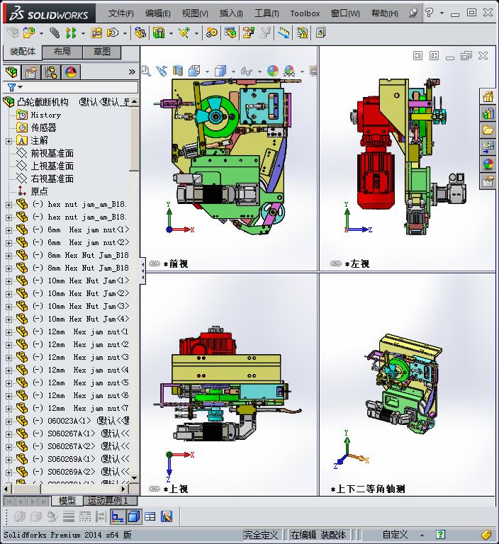Open the 编辑(E) menu
The image size is (499, 544).
pos(157,13)
